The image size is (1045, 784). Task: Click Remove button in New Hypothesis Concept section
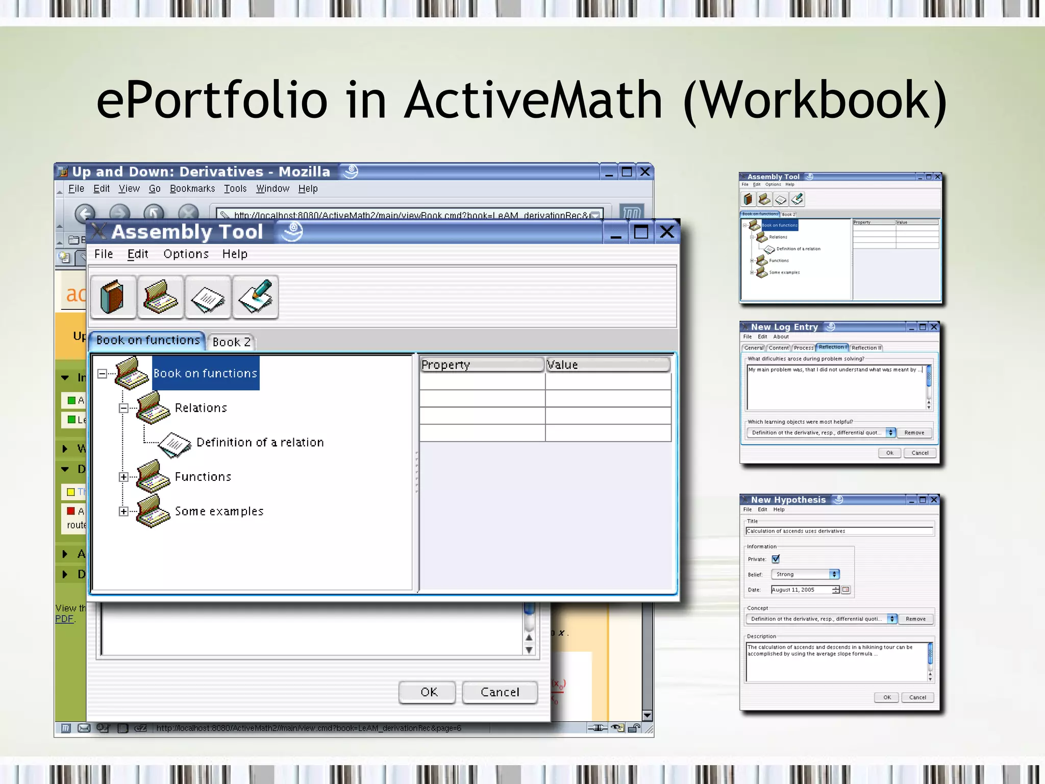[916, 619]
